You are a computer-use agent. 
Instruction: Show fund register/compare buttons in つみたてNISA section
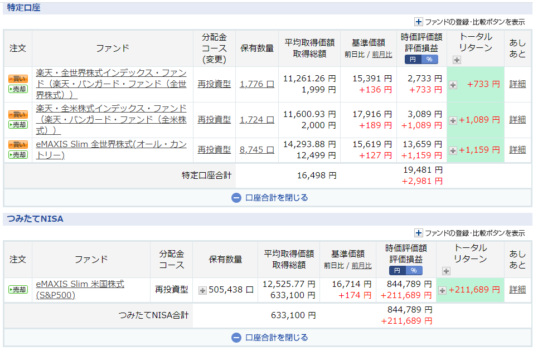[470, 233]
